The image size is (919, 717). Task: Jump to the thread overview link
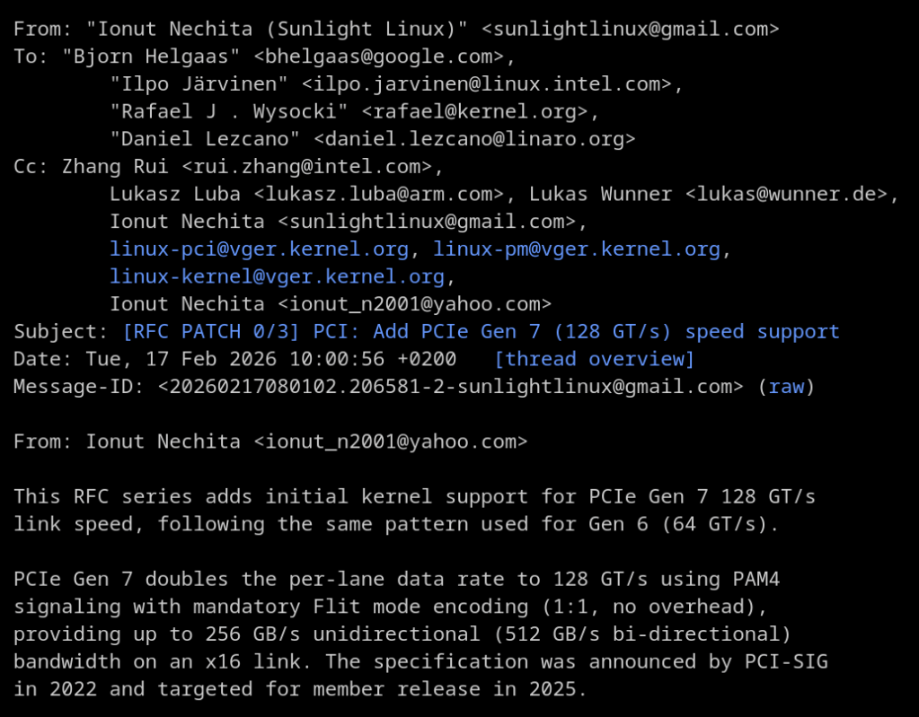point(594,359)
